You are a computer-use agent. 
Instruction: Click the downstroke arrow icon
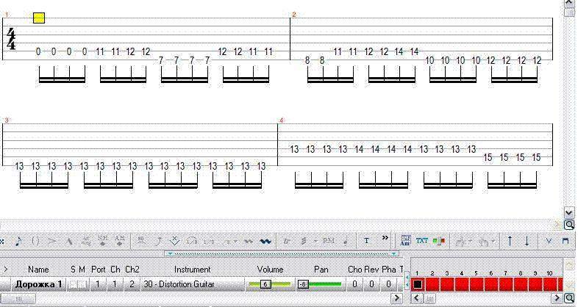pos(527,240)
